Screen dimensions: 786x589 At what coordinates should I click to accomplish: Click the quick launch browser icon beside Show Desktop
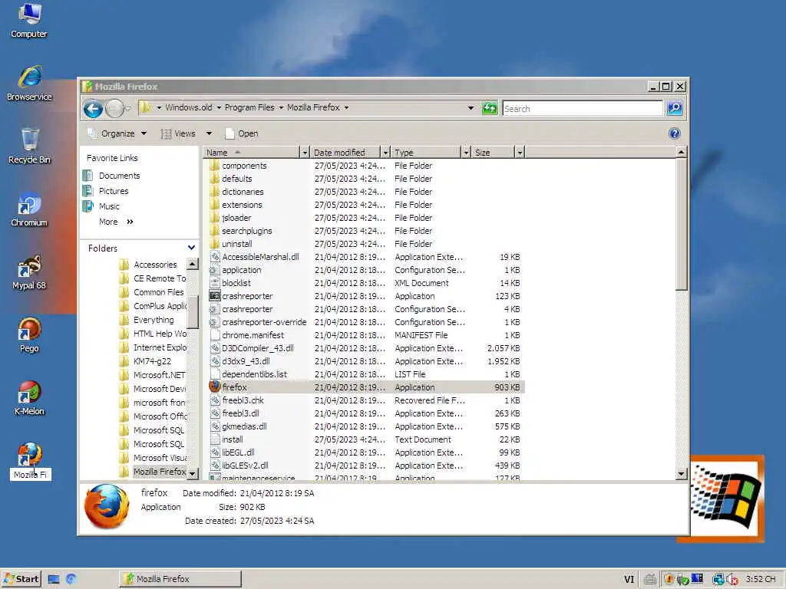point(71,579)
